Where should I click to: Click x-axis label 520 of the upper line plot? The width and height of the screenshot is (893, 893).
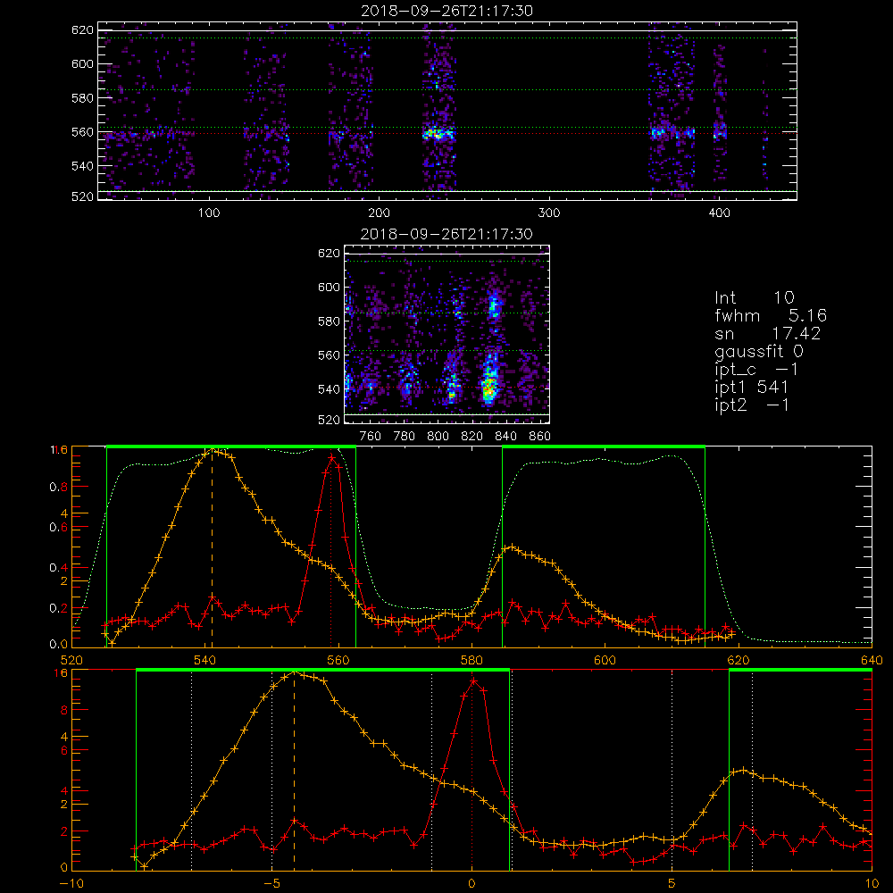click(71, 660)
